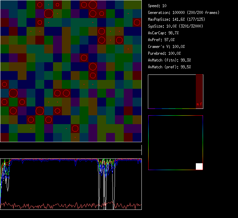
Task: Select the Purebred 100.0% line
Action: coord(165,53)
